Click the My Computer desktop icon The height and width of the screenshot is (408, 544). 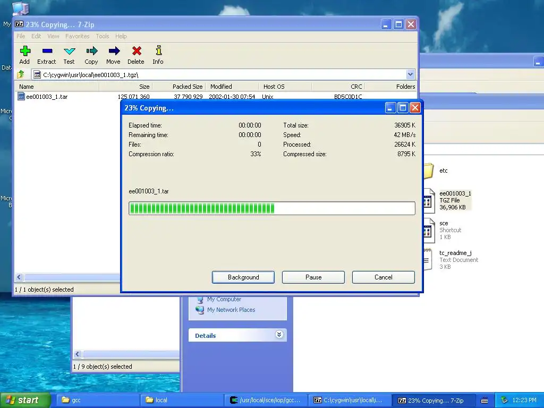click(21, 8)
